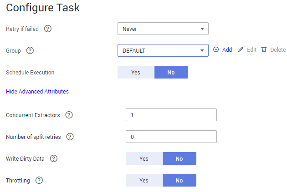287x192 pixels.
Task: Open help tooltip for Retry if failed
Action: [48, 29]
